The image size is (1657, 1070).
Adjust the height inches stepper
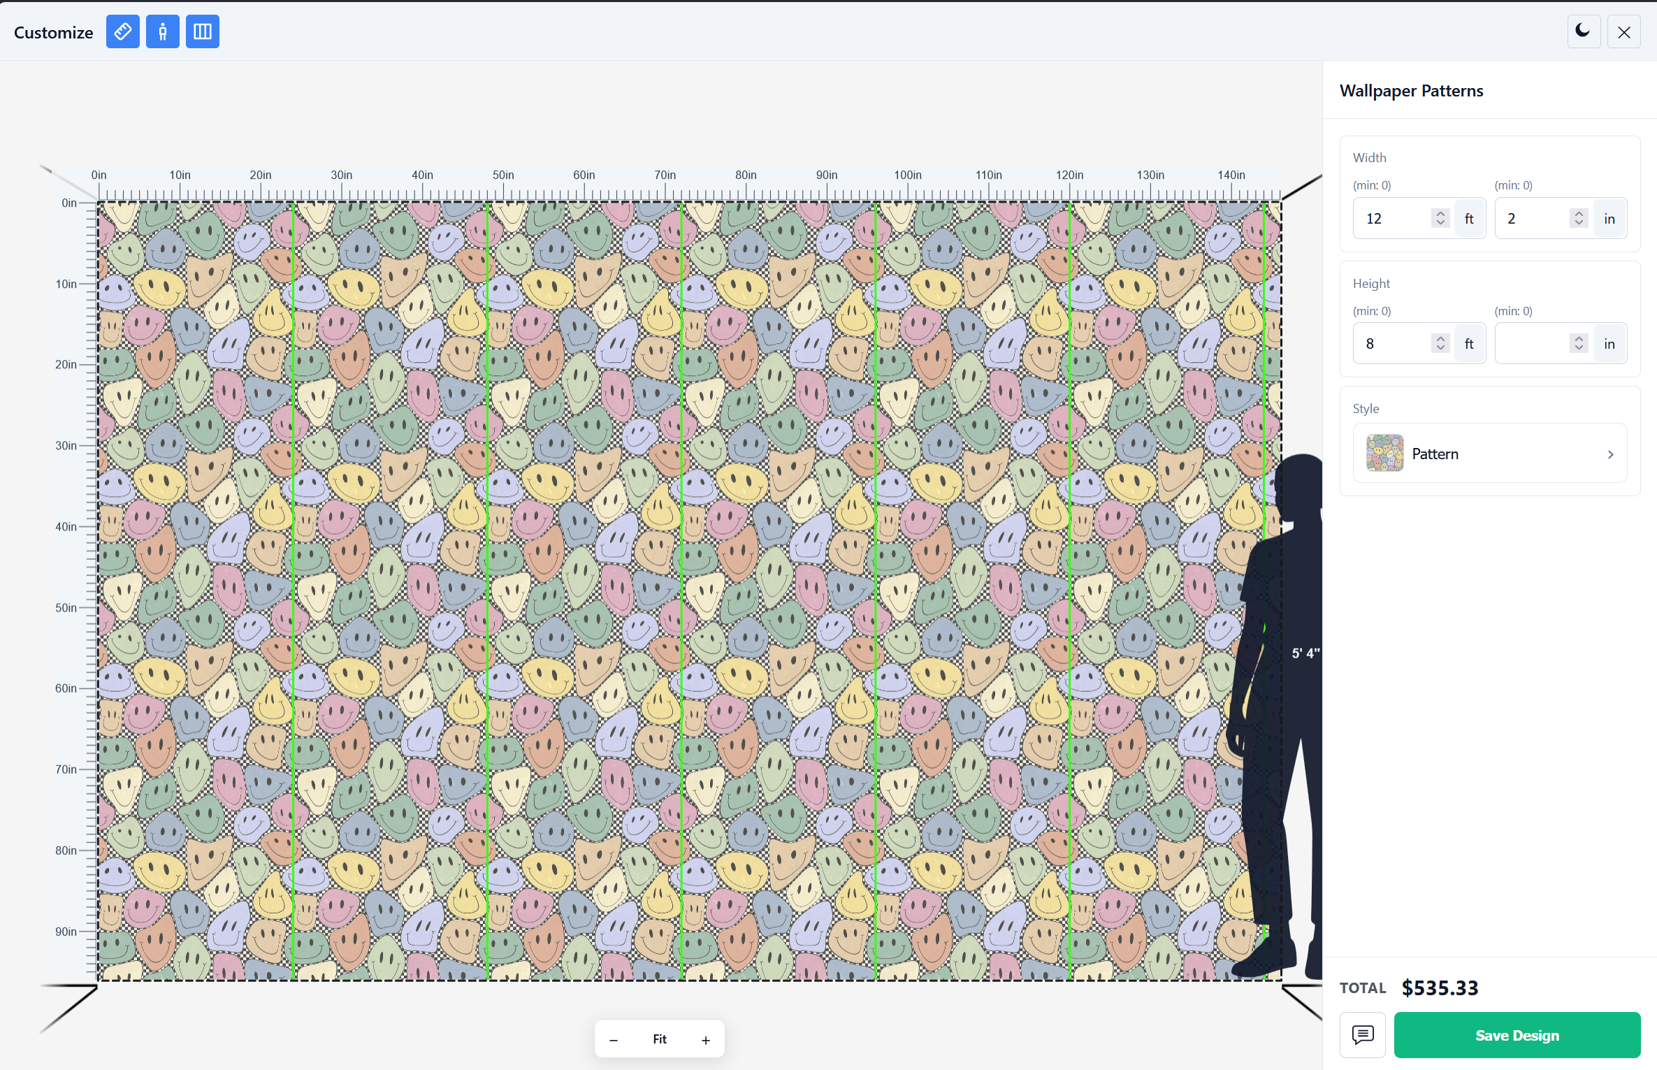tap(1579, 344)
